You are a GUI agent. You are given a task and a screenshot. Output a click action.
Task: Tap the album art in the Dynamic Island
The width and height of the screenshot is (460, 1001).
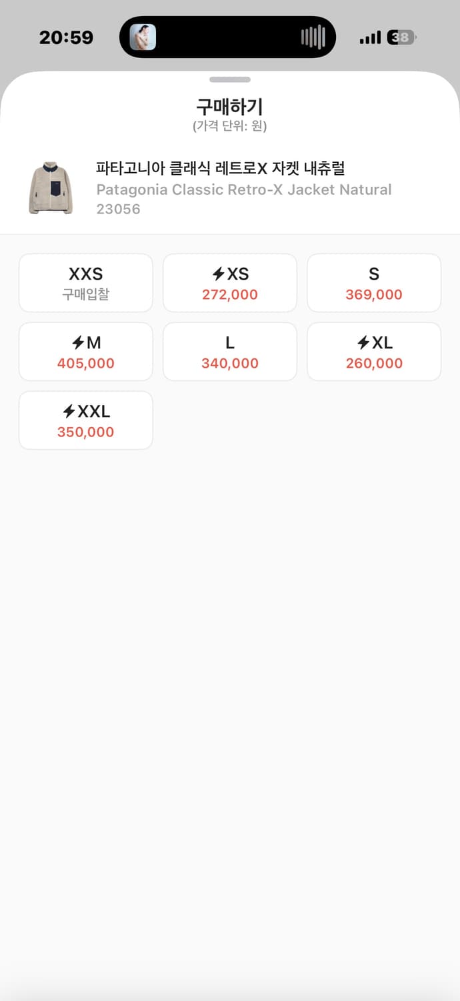click(x=143, y=37)
